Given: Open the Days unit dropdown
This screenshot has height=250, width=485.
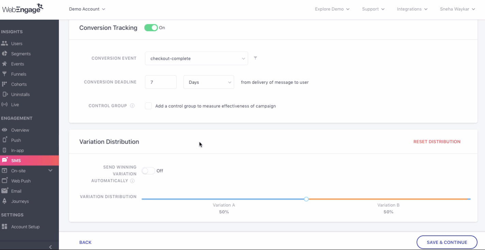Looking at the screenshot, I should point(209,82).
